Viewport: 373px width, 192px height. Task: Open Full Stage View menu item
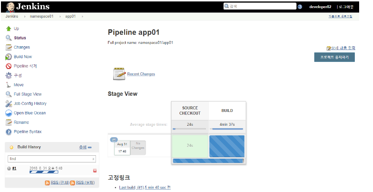tap(28, 94)
